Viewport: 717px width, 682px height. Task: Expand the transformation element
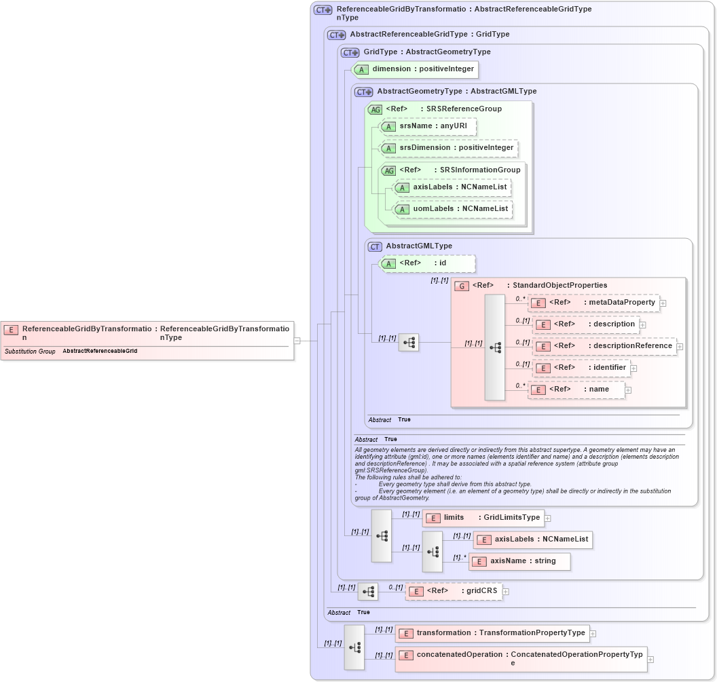pos(593,634)
